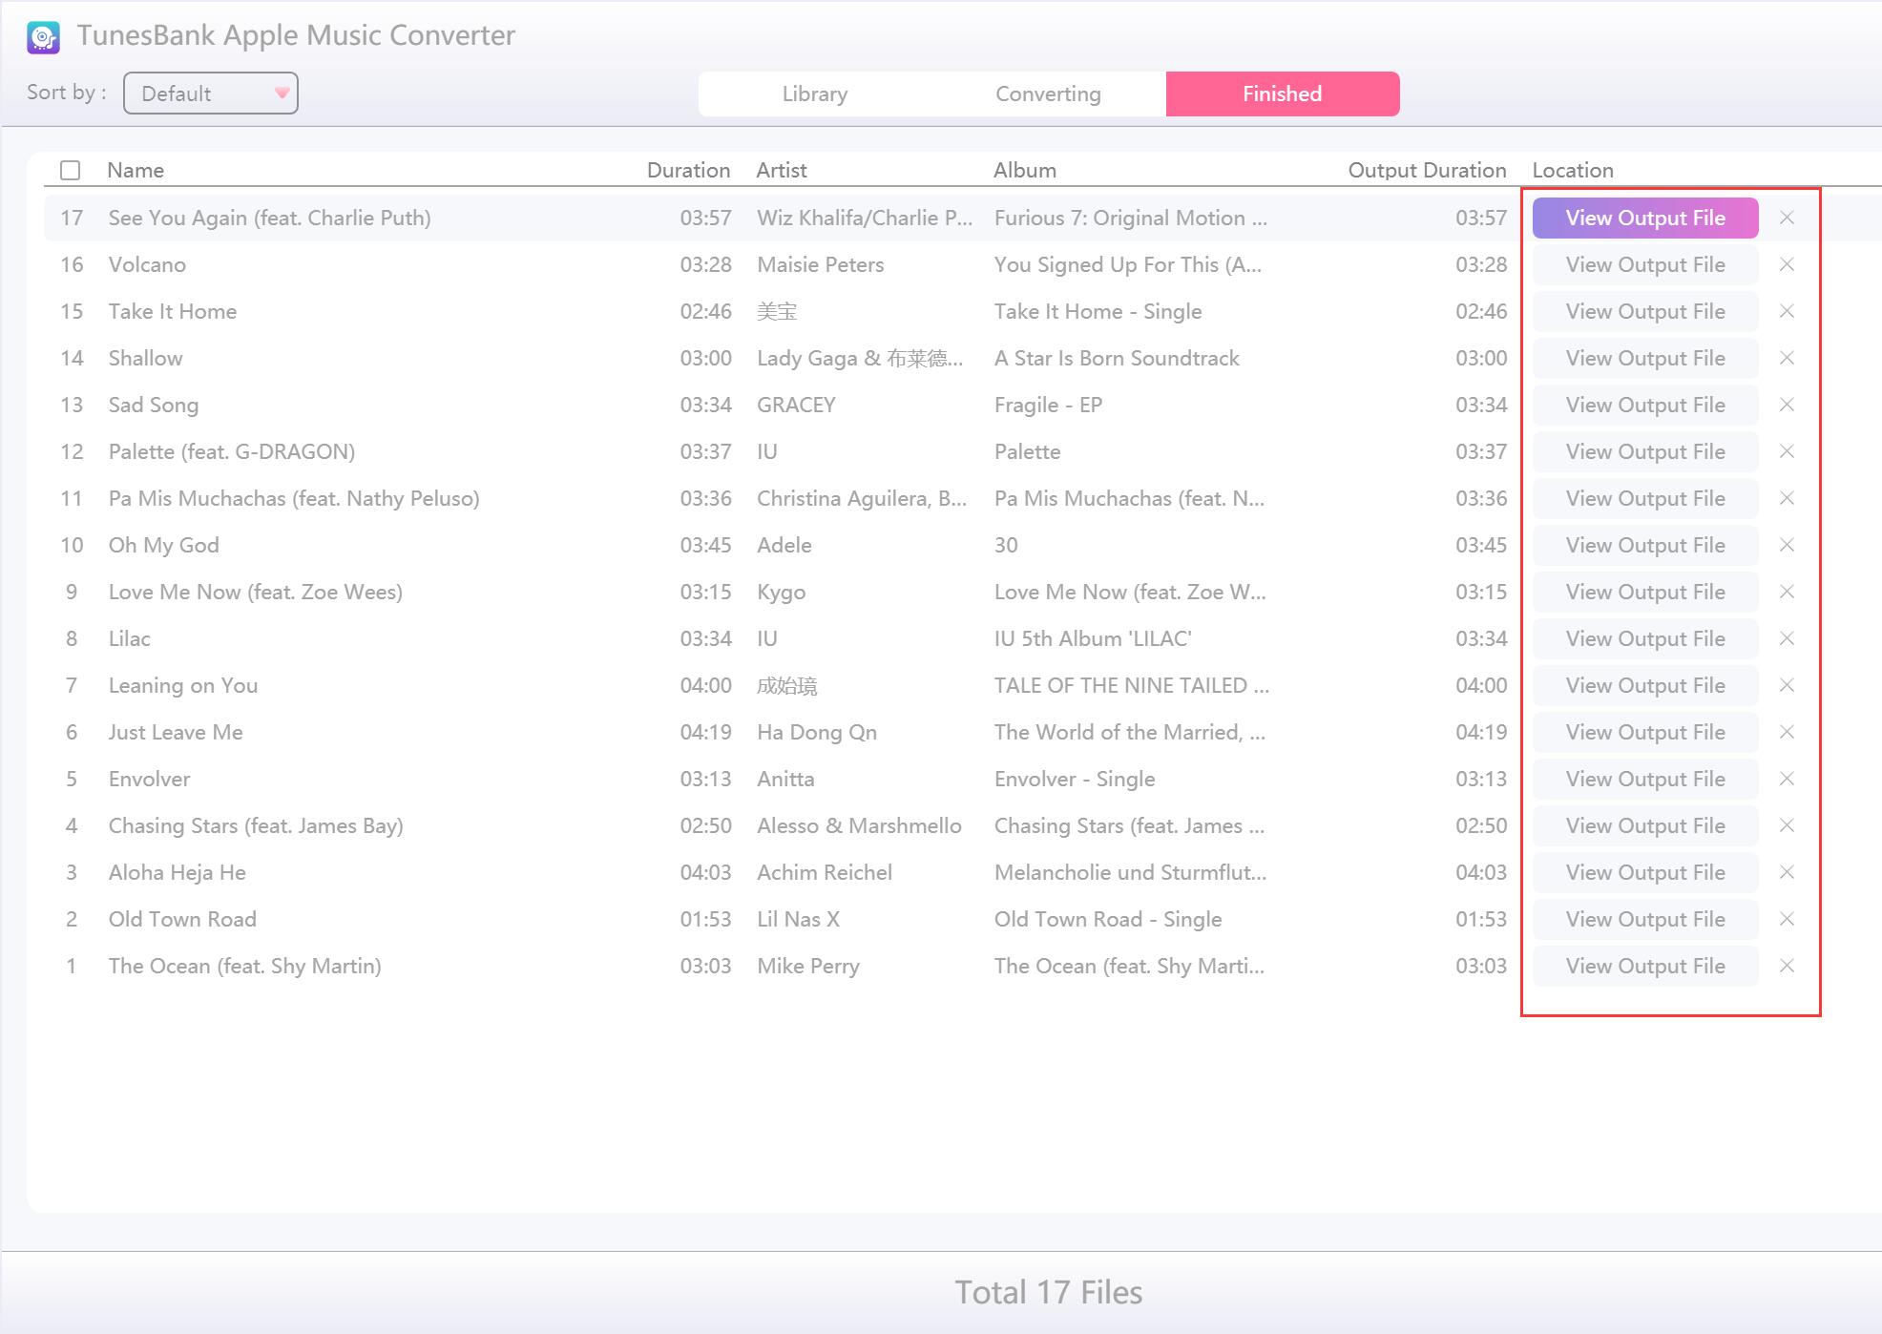Click the TunesBank app logo icon
This screenshot has height=1334, width=1882.
pos(44,34)
